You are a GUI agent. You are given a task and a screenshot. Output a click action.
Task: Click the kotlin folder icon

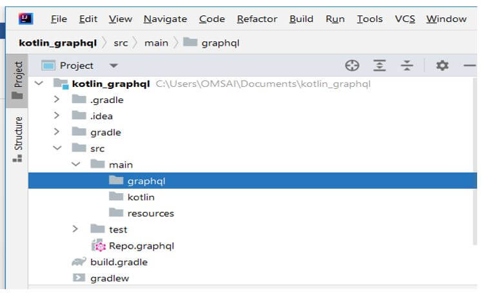[x=116, y=196]
